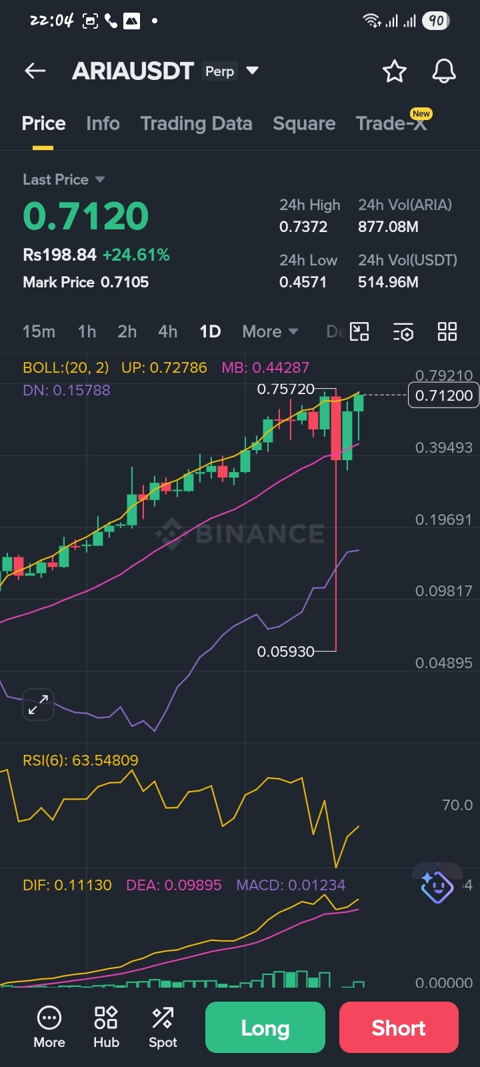Tap the green Long button
Viewport: 480px width, 1067px height.
[x=265, y=1028]
